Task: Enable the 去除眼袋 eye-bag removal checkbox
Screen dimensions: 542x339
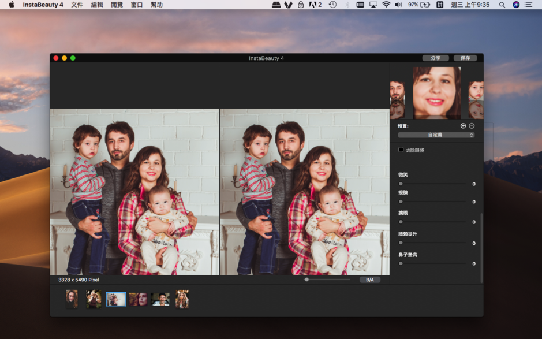Action: 401,150
